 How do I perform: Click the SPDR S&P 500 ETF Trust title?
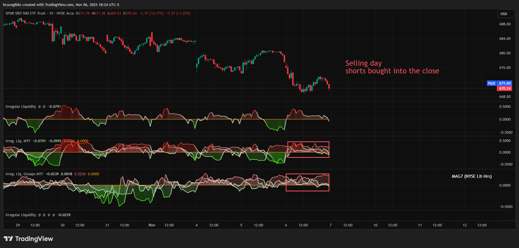pos(26,13)
